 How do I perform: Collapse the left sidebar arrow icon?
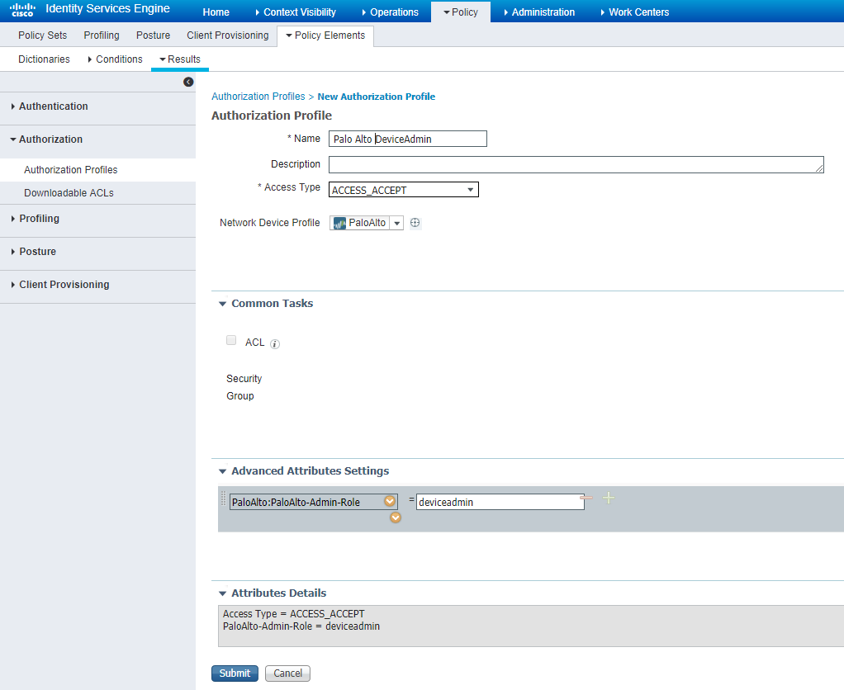pos(188,82)
